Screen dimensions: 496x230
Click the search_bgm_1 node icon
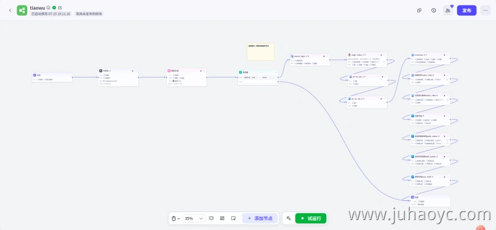[x=292, y=56]
